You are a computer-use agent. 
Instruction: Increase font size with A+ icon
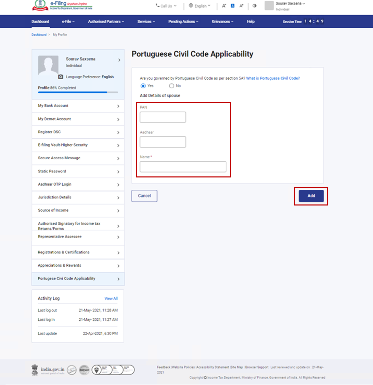coord(242,6)
